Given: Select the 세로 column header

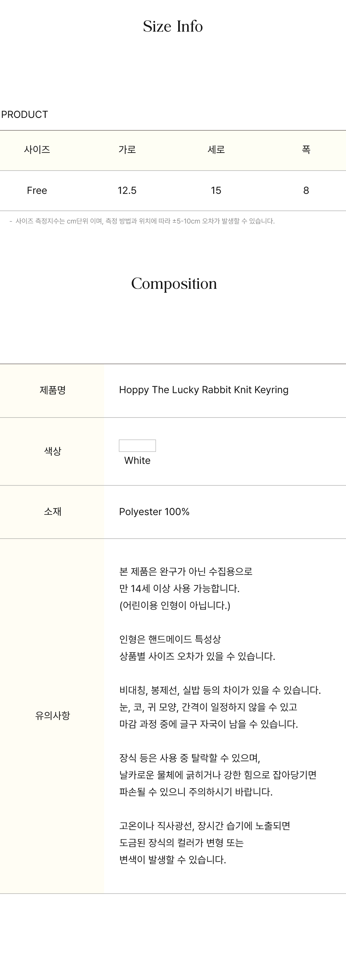Looking at the screenshot, I should point(216,150).
